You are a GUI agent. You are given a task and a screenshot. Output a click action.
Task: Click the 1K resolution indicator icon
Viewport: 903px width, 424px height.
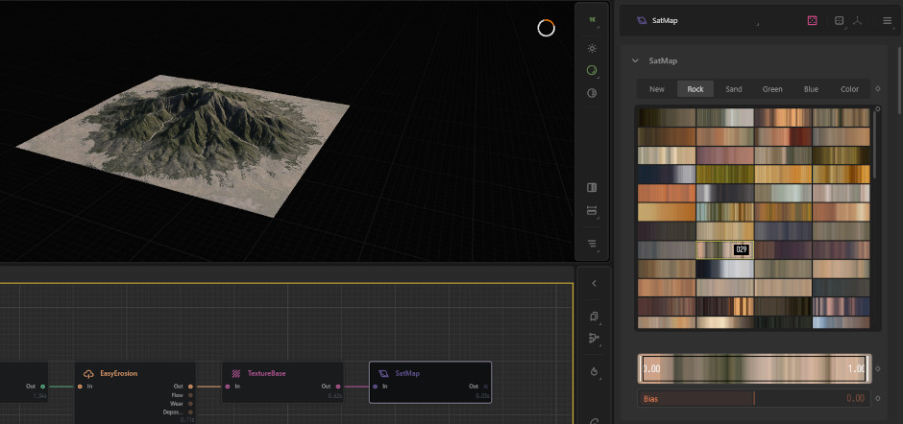tap(592, 19)
